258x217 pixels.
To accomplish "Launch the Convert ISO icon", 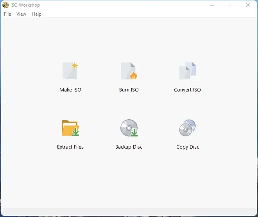I will pos(188,71).
